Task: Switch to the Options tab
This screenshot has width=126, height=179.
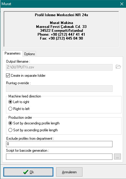Action: [29, 54]
